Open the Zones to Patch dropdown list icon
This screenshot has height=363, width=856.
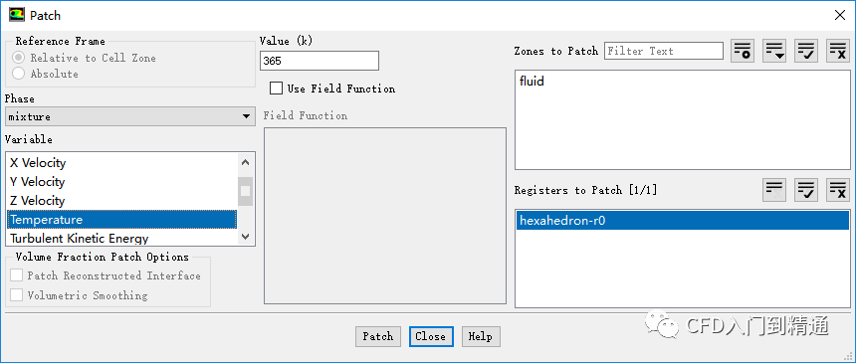point(774,51)
